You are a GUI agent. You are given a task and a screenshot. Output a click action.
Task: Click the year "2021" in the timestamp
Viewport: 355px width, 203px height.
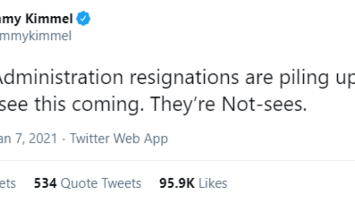[x=44, y=138]
